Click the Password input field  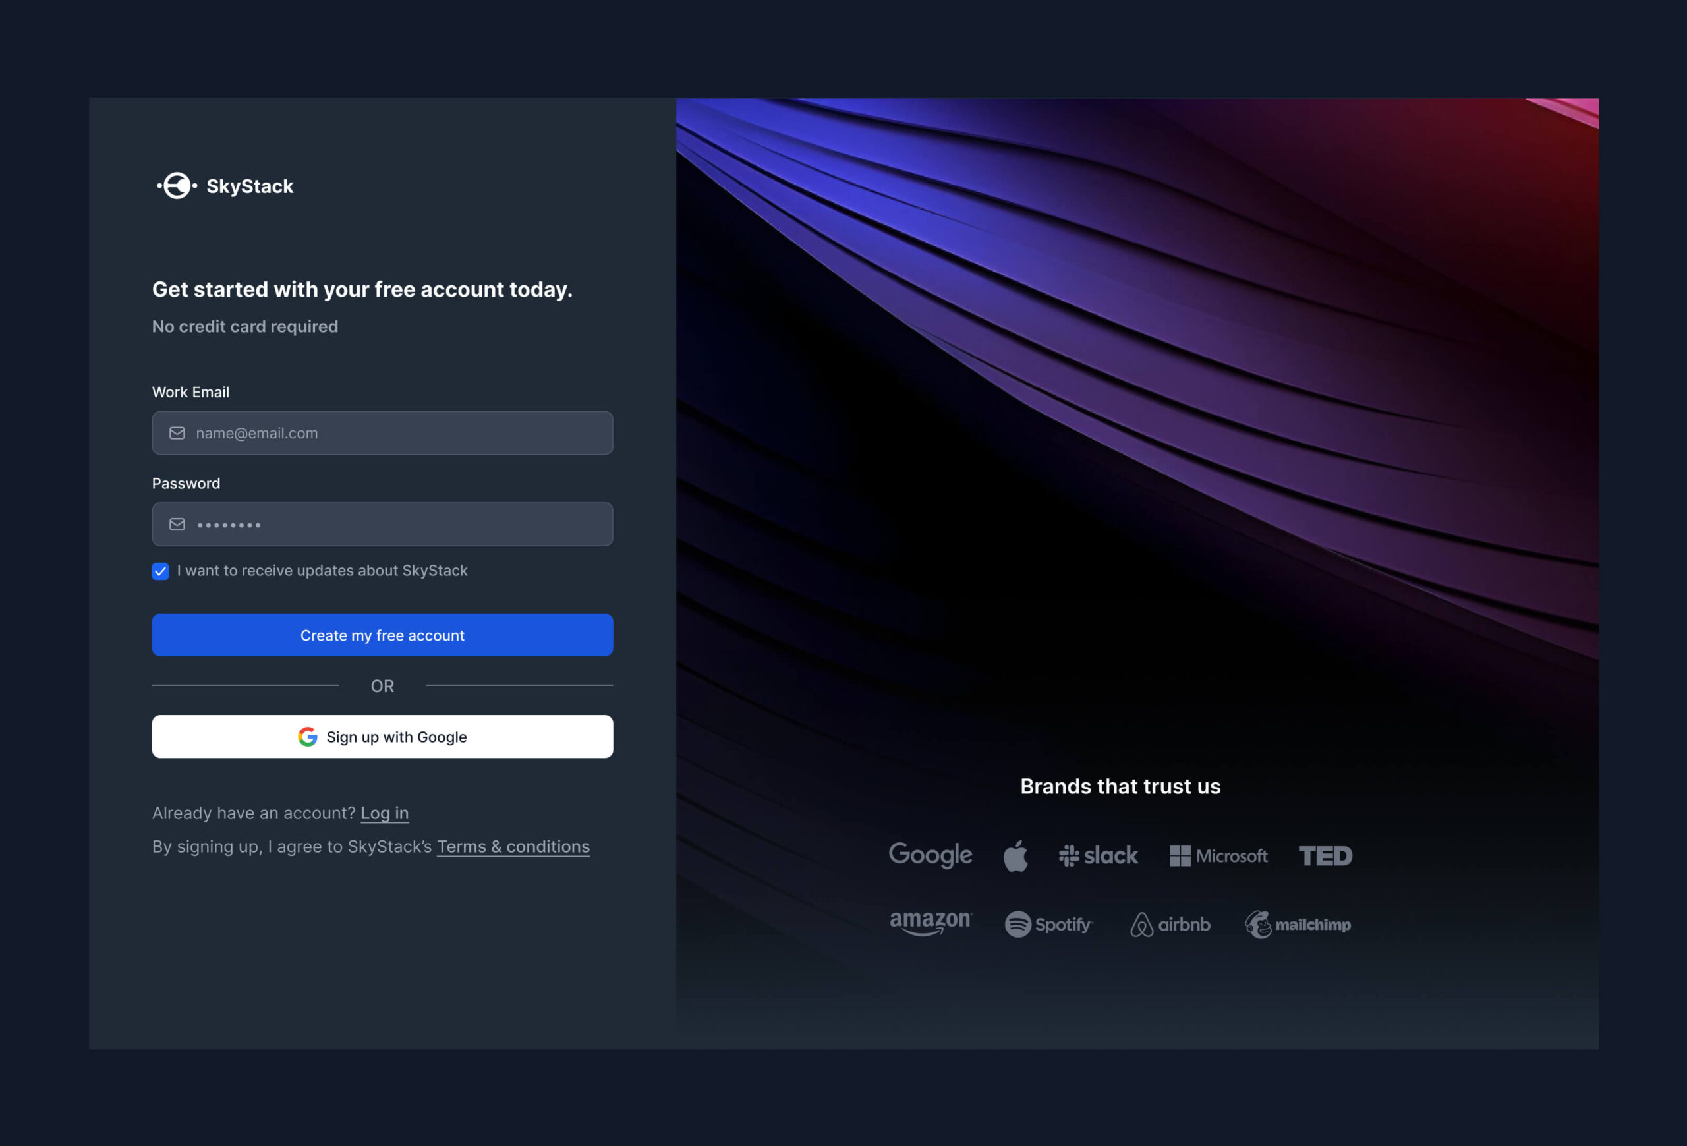click(381, 523)
